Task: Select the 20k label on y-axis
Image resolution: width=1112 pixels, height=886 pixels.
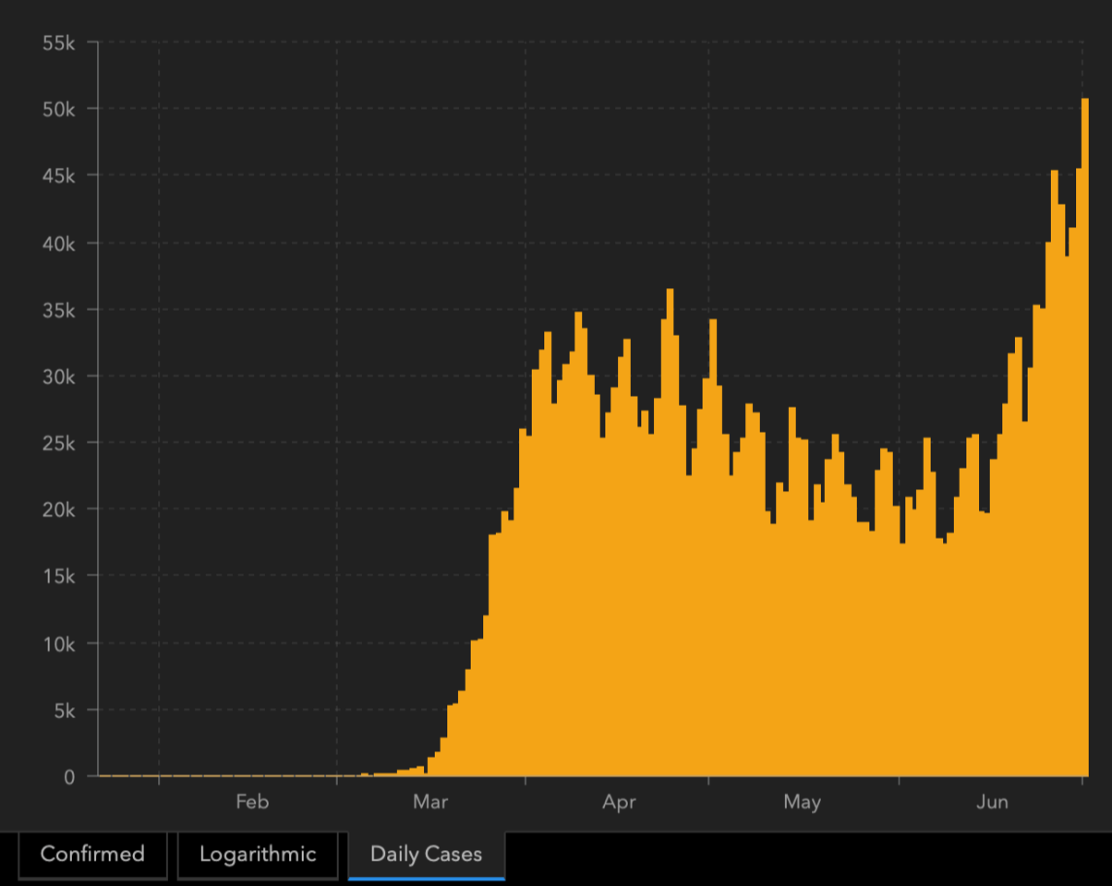Action: [x=58, y=509]
